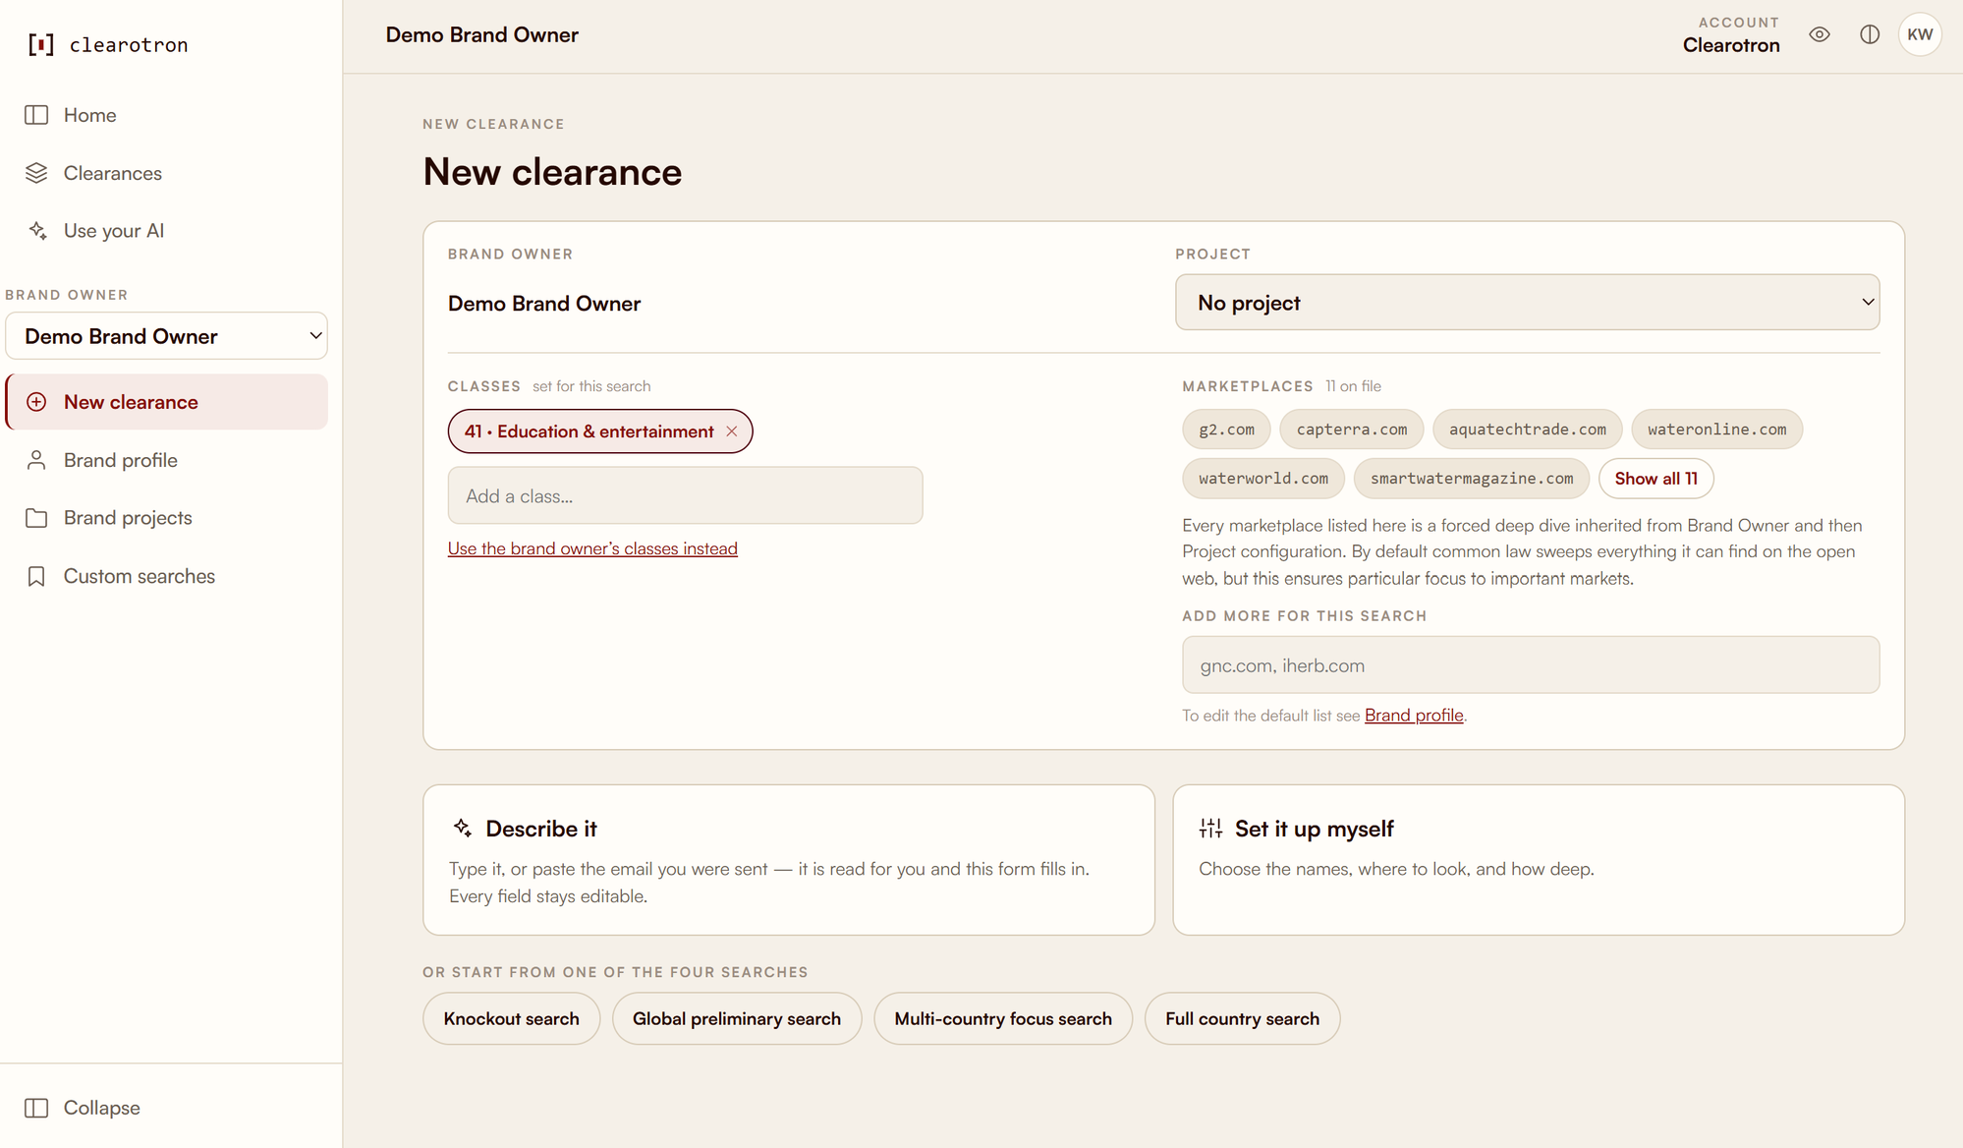Click the clearotron logo icon

click(40, 44)
